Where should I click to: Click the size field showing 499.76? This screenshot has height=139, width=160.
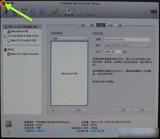click(113, 51)
